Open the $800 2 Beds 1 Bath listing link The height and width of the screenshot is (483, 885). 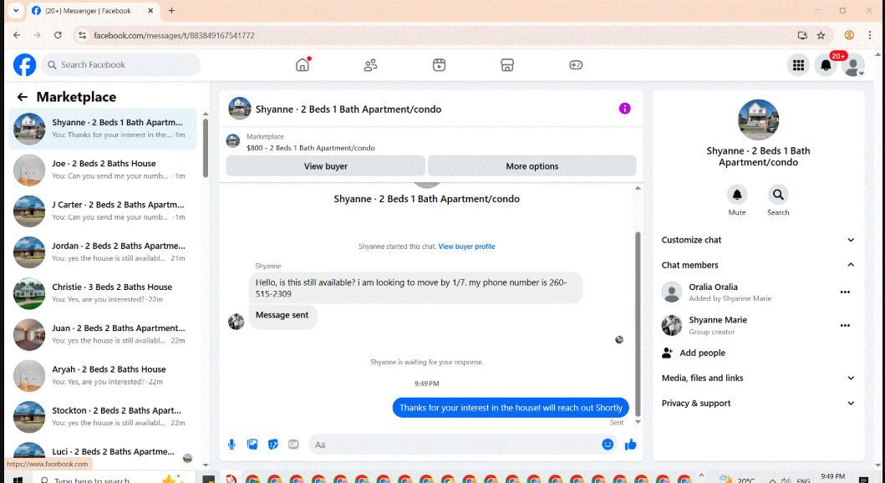310,148
